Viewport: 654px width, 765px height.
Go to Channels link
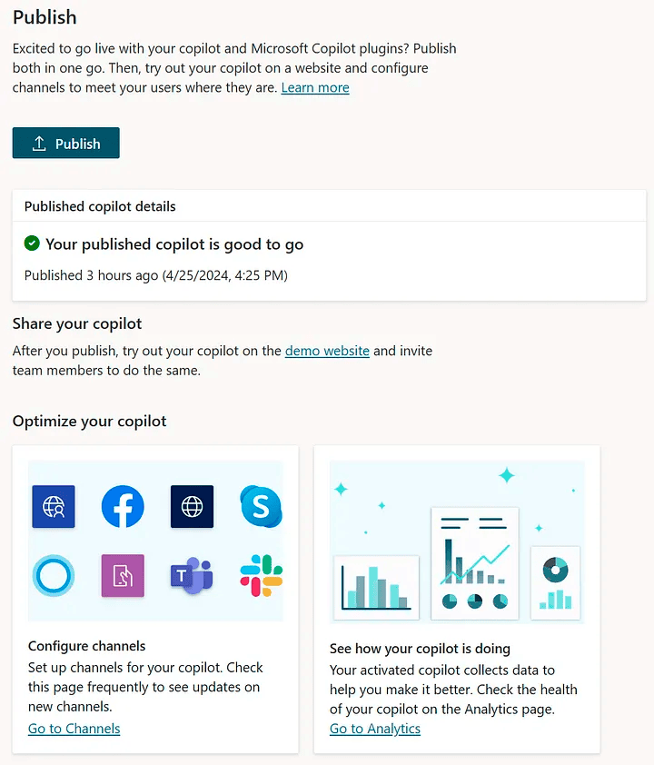[74, 729]
